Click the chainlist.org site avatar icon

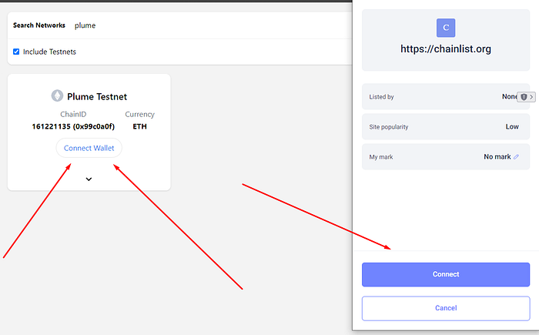pos(446,28)
